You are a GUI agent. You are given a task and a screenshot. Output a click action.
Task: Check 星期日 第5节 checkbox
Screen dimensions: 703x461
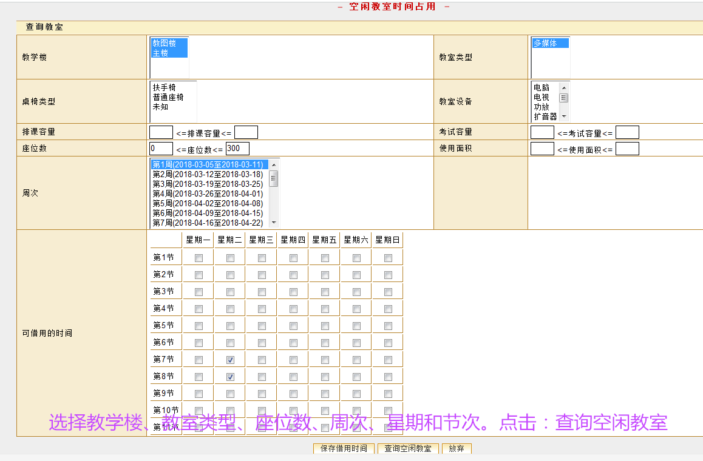click(x=388, y=326)
